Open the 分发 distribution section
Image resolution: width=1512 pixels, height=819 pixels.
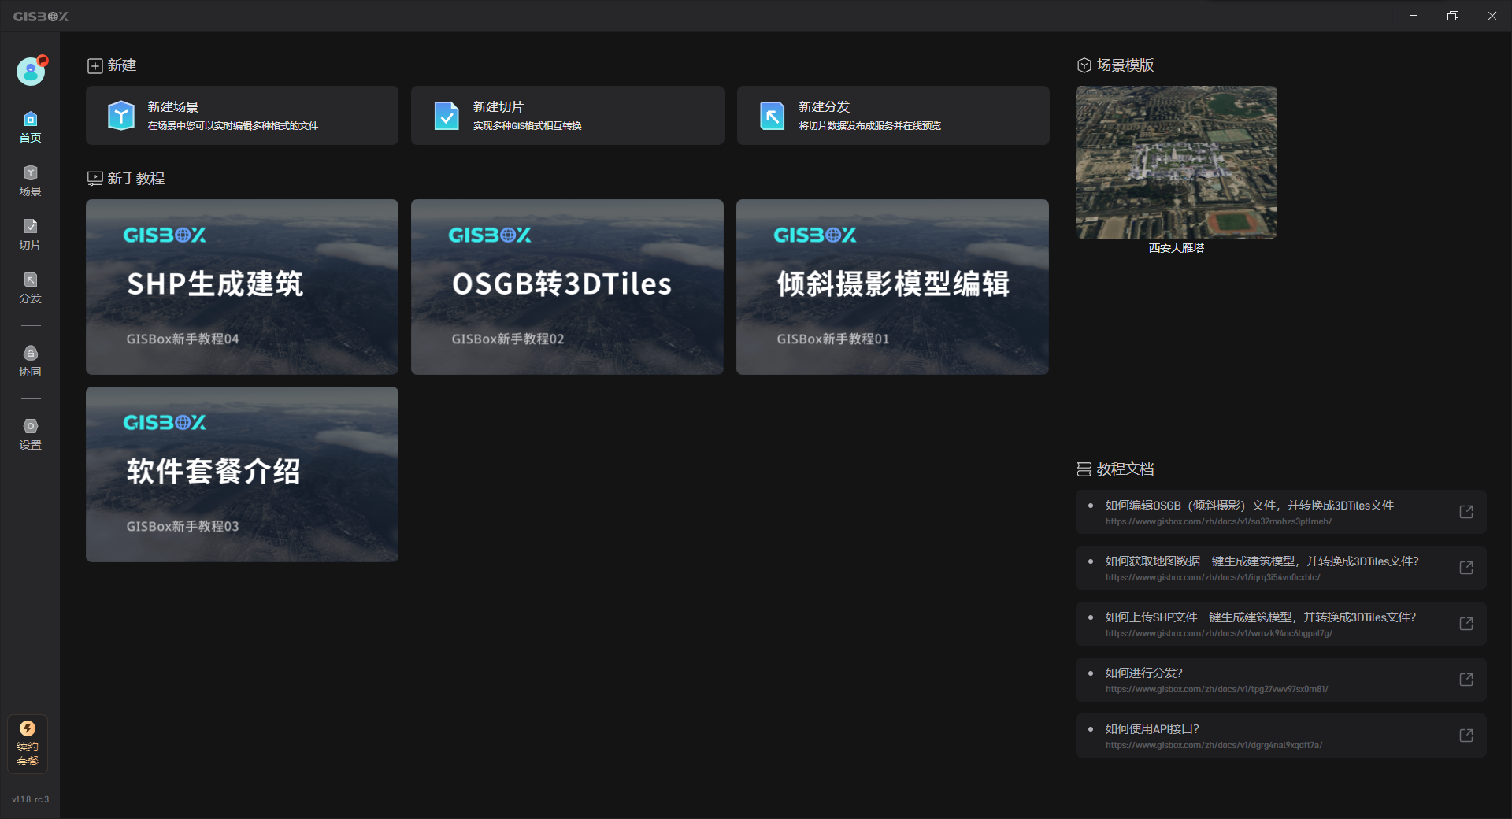point(30,288)
